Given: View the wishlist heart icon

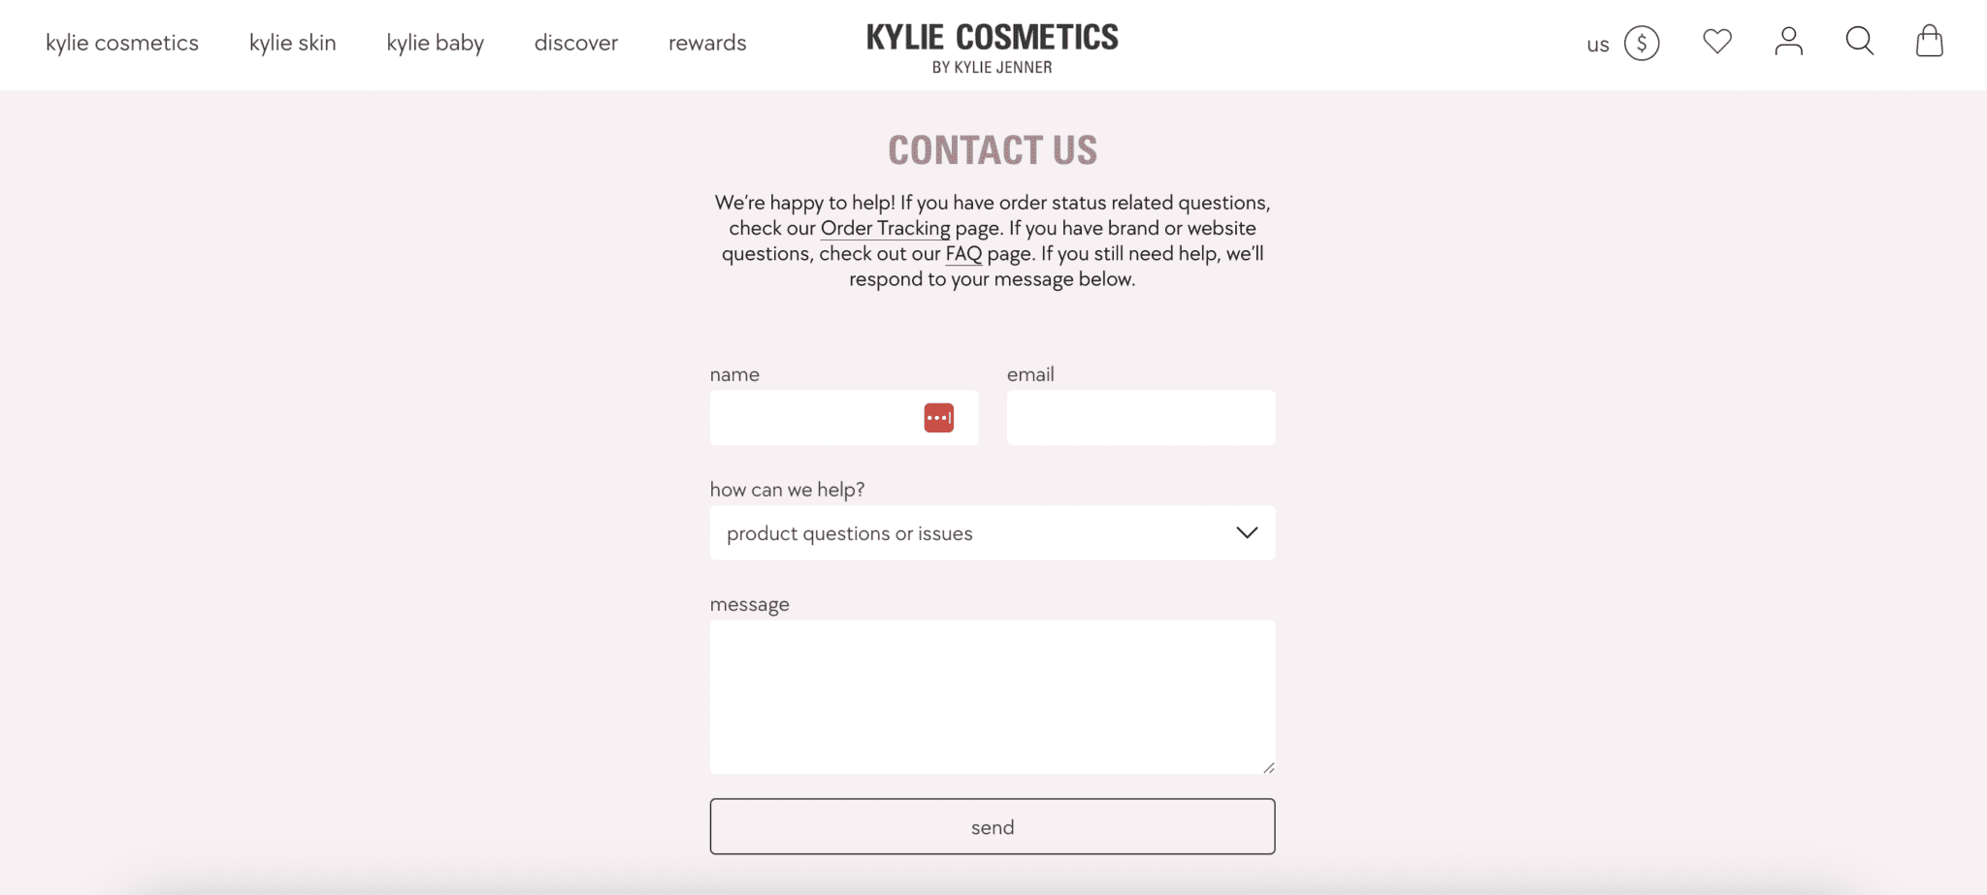Looking at the screenshot, I should (1716, 42).
